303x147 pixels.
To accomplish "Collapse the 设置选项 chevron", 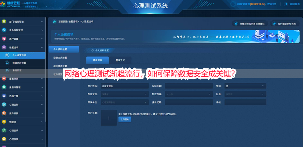I will coord(42,48).
